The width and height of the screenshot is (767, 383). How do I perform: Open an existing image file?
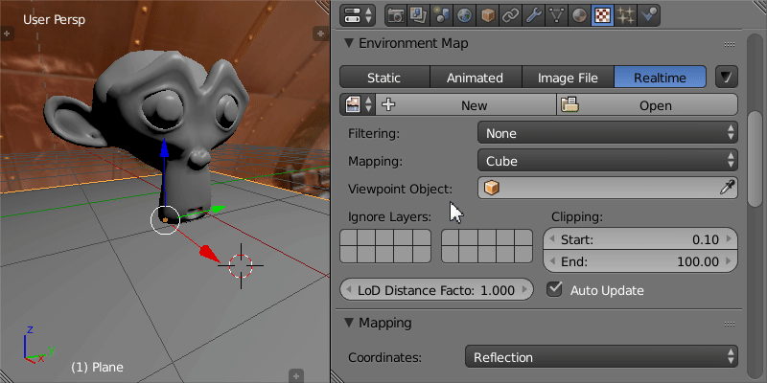point(647,104)
